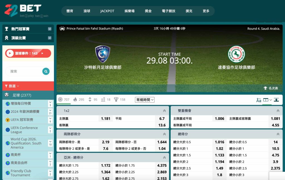Expand the 熱門冠軍賽 panel arrow

[50, 29]
